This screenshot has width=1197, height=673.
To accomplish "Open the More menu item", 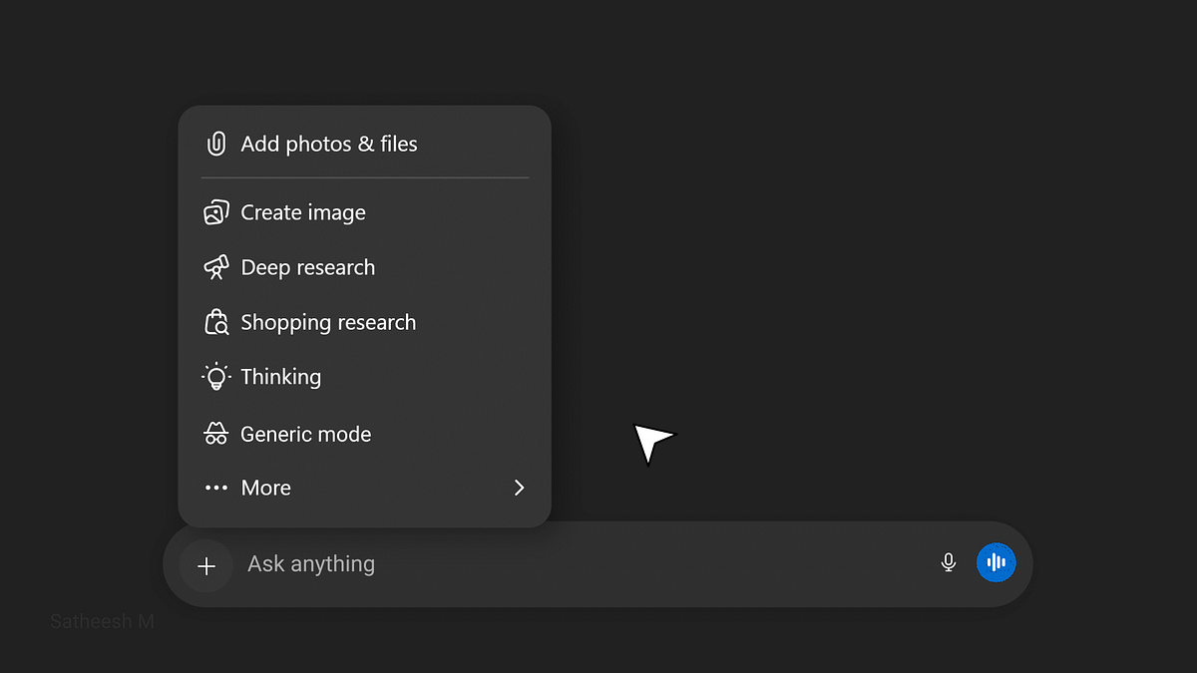I will [x=365, y=488].
